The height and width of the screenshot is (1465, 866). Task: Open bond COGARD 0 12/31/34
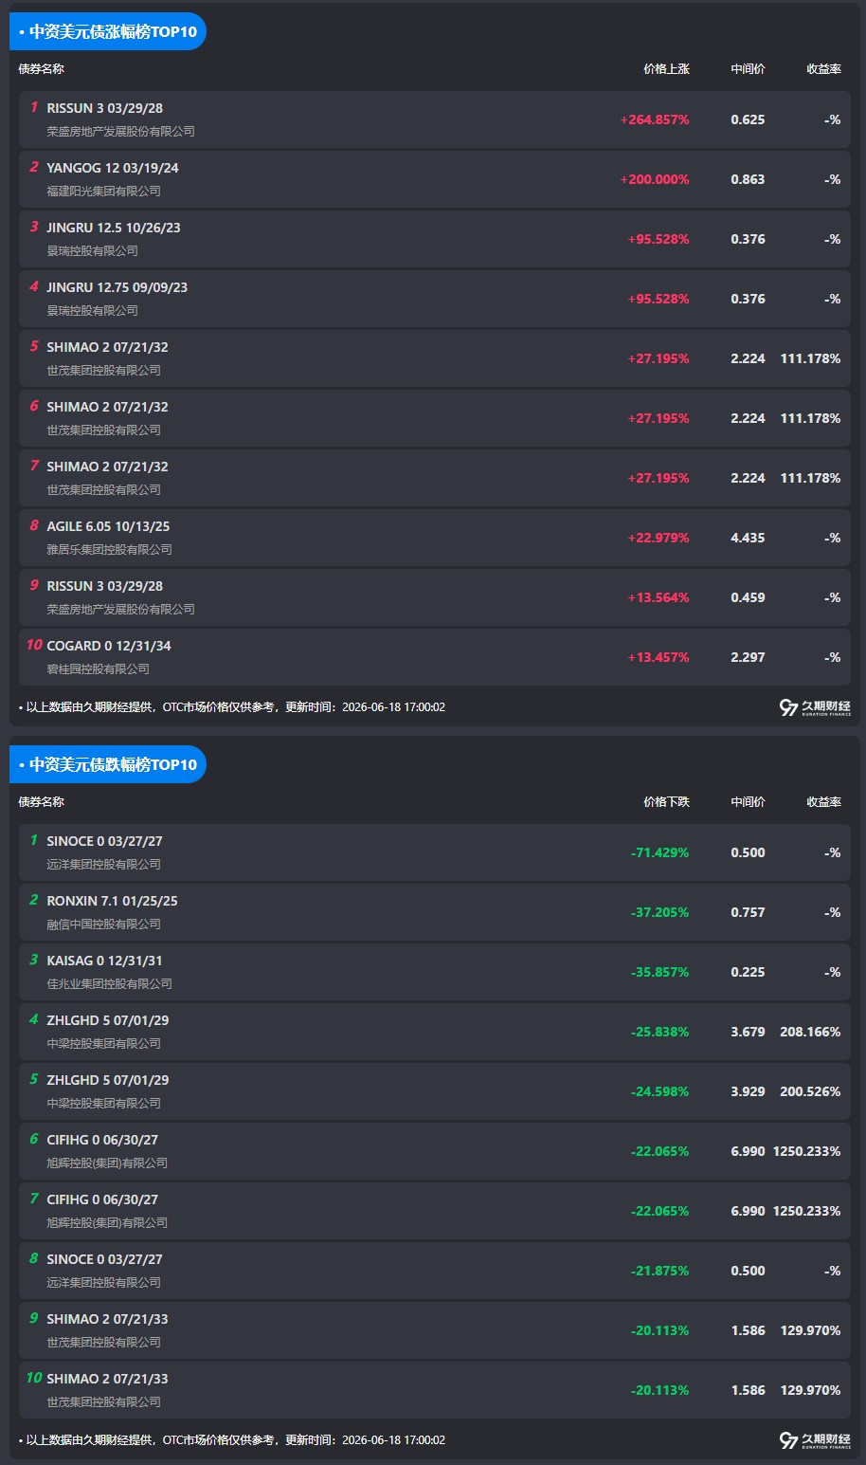pyautogui.click(x=109, y=646)
